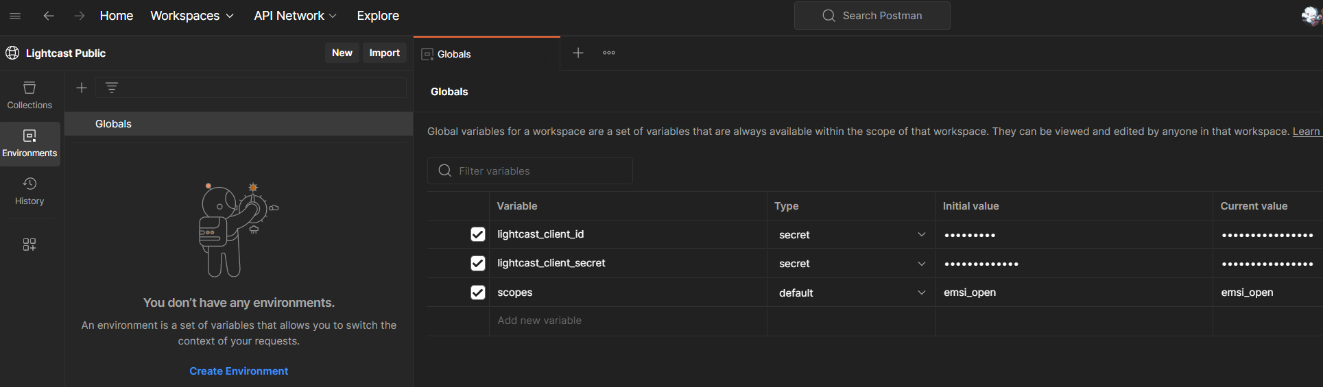Click initial value emsi_open for scopes
Screen dimensions: 1323x387
click(970, 292)
